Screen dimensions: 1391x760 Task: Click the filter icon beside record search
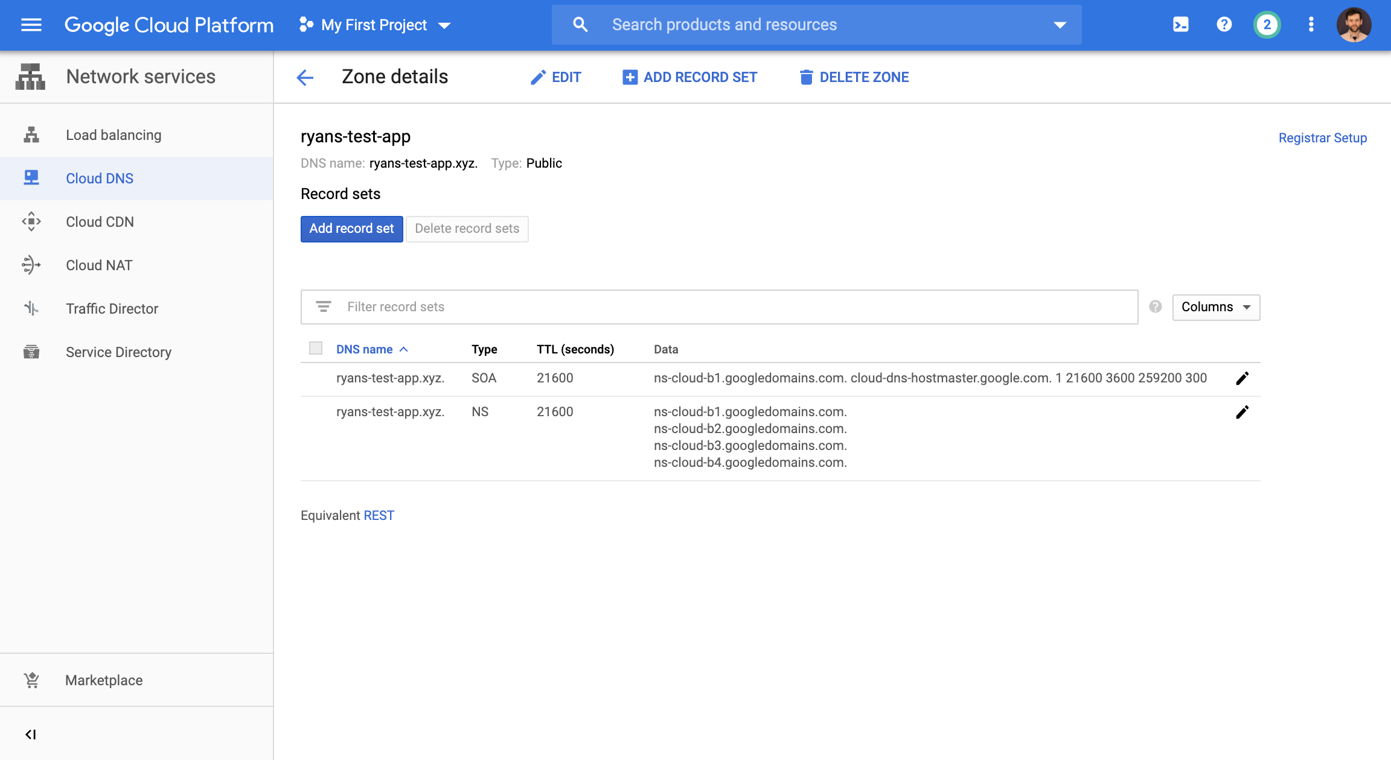(324, 306)
